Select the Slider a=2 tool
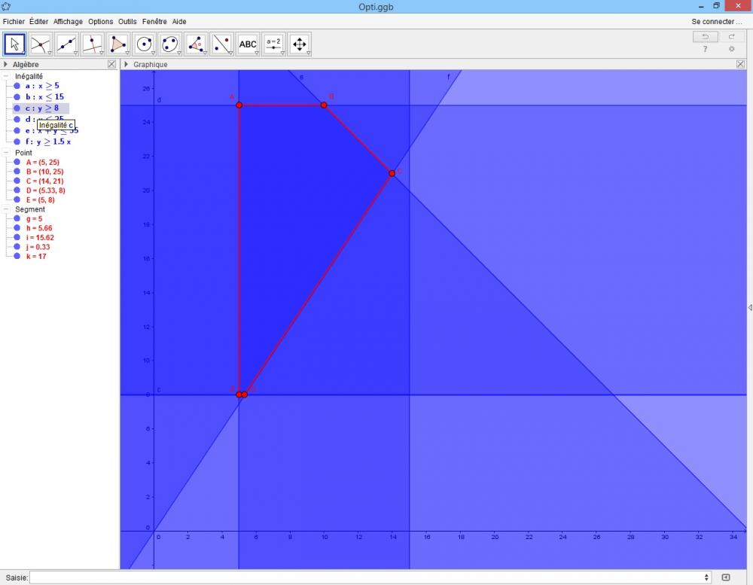 [274, 44]
